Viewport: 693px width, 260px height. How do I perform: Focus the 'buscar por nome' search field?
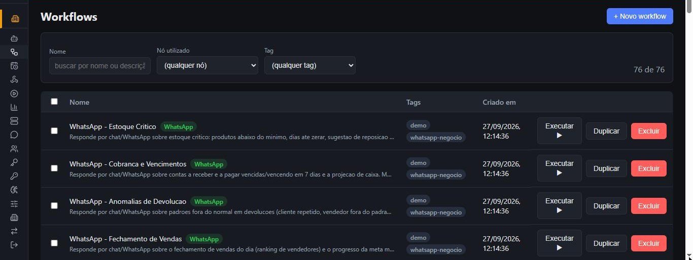coord(100,66)
